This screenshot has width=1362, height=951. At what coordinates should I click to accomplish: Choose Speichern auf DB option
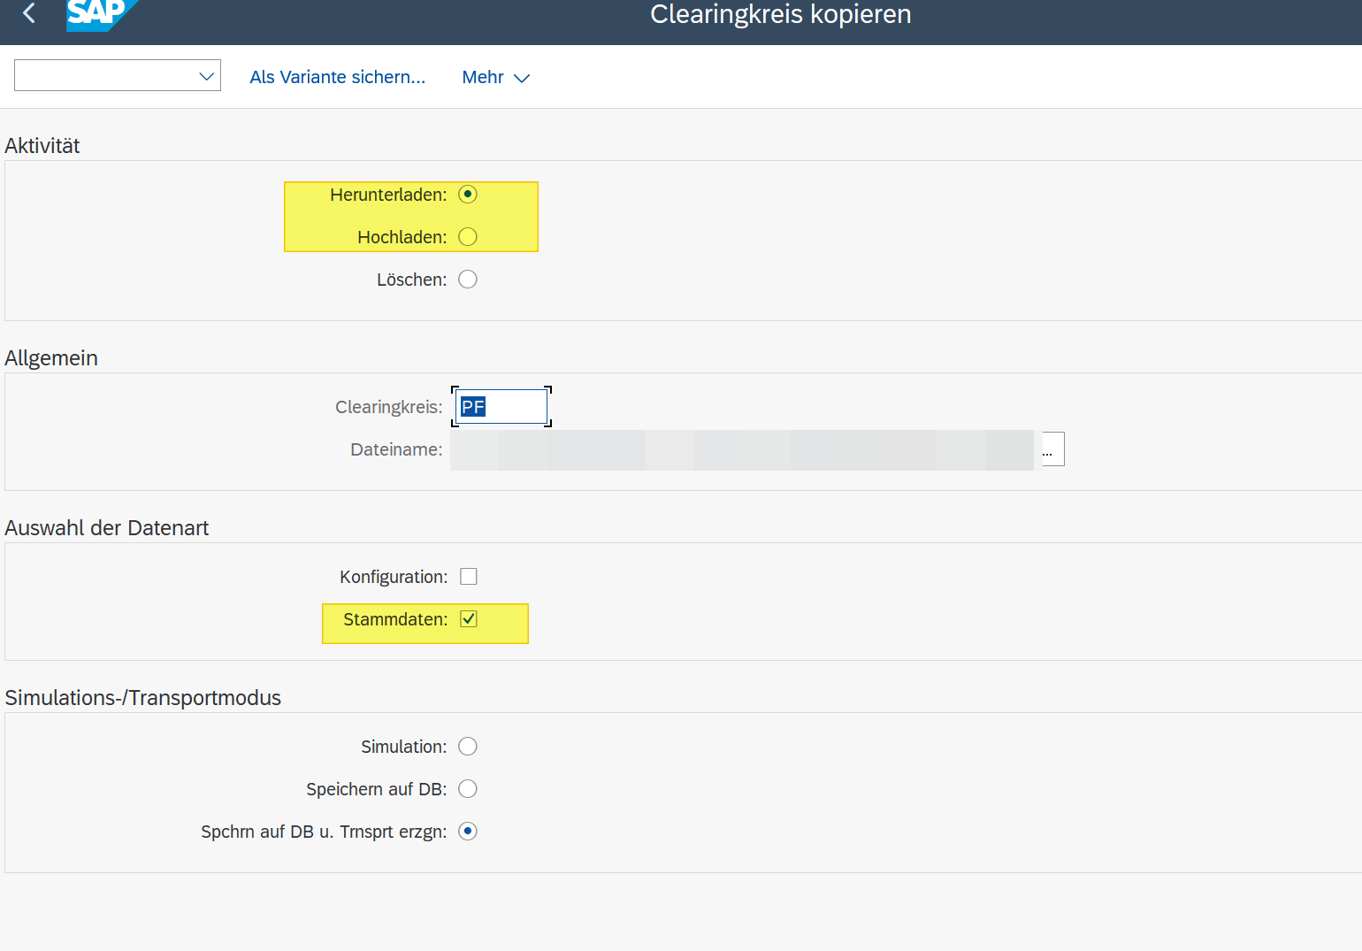click(x=468, y=789)
